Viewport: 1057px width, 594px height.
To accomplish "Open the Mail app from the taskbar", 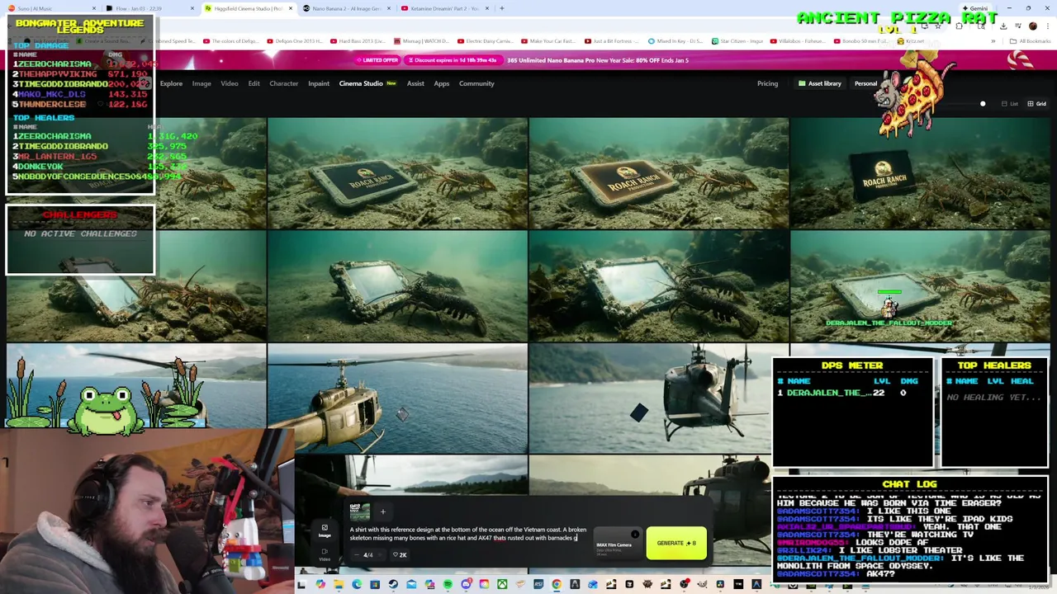I will coord(411,584).
